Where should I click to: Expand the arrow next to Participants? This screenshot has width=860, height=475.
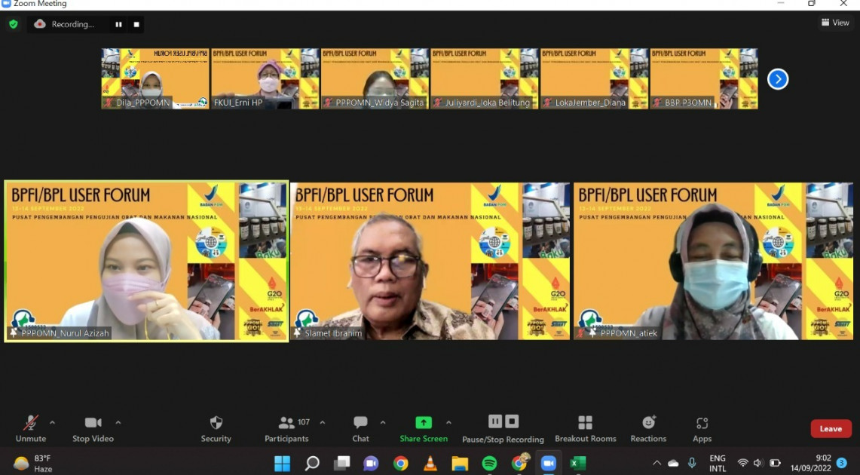[x=323, y=422]
